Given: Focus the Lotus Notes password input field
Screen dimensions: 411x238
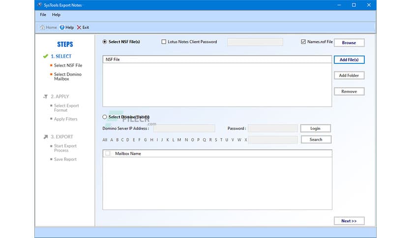Looking at the screenshot, I should pyautogui.click(x=255, y=42).
